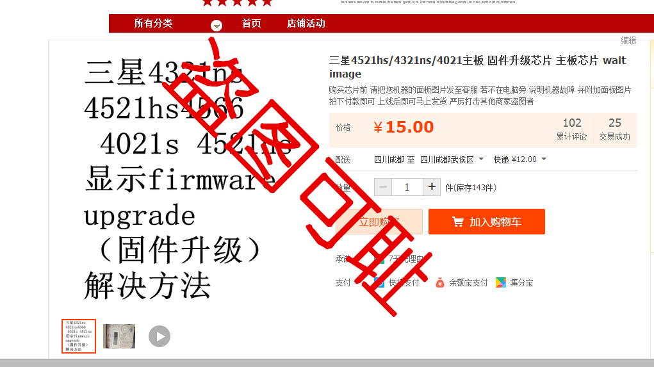
Task: Open the 所有分类 dropdown arrow icon
Action: 216,26
